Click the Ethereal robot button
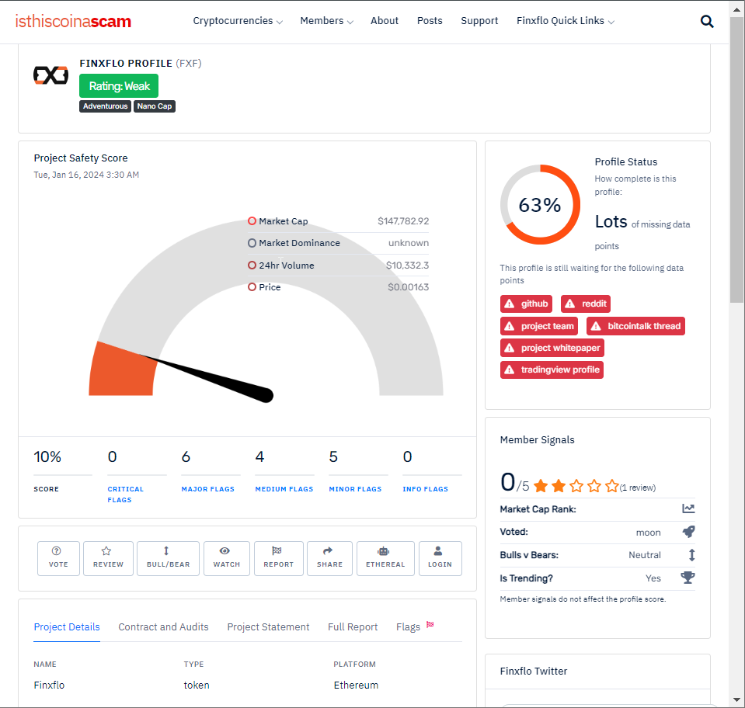745x708 pixels. coord(385,558)
